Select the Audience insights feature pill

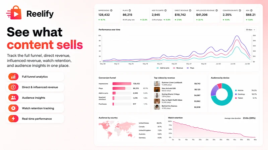(35, 98)
